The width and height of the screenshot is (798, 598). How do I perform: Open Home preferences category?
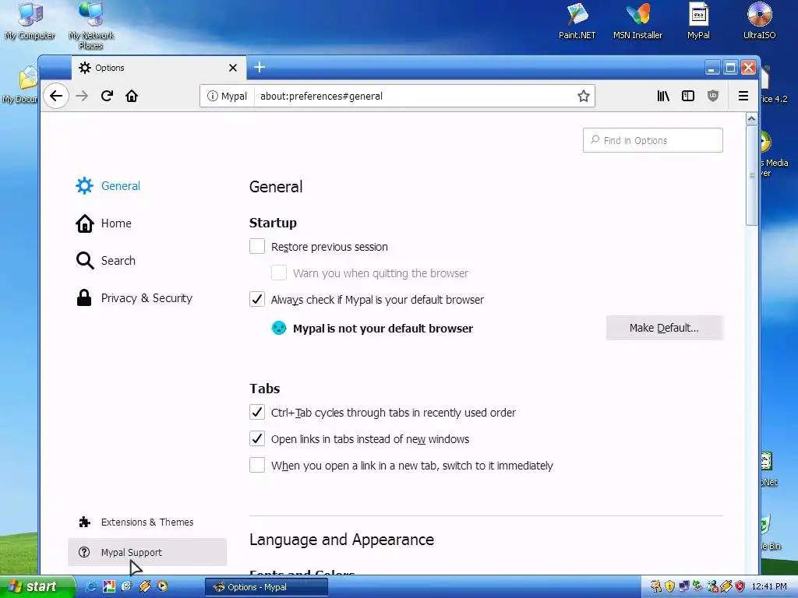coord(104,223)
